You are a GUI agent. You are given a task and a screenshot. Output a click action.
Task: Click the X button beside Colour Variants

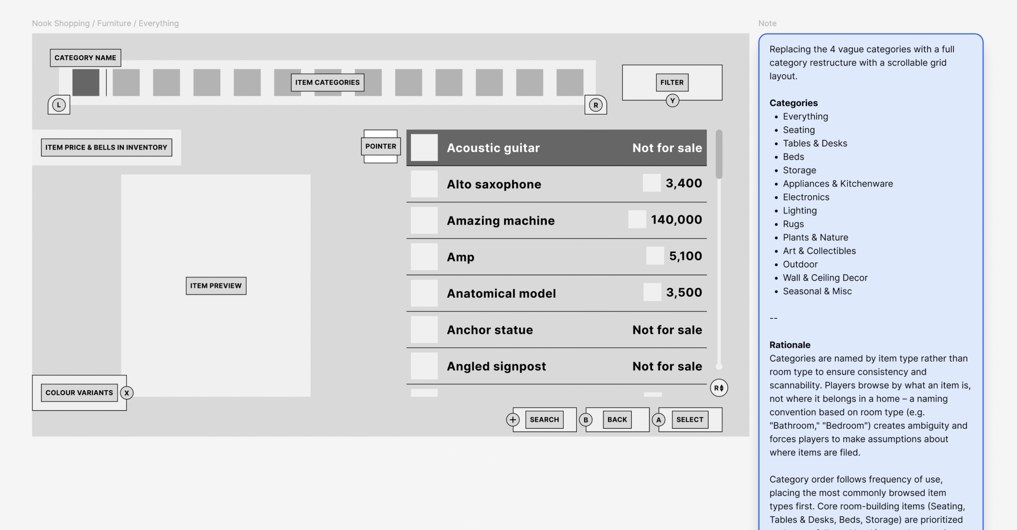pyautogui.click(x=127, y=393)
